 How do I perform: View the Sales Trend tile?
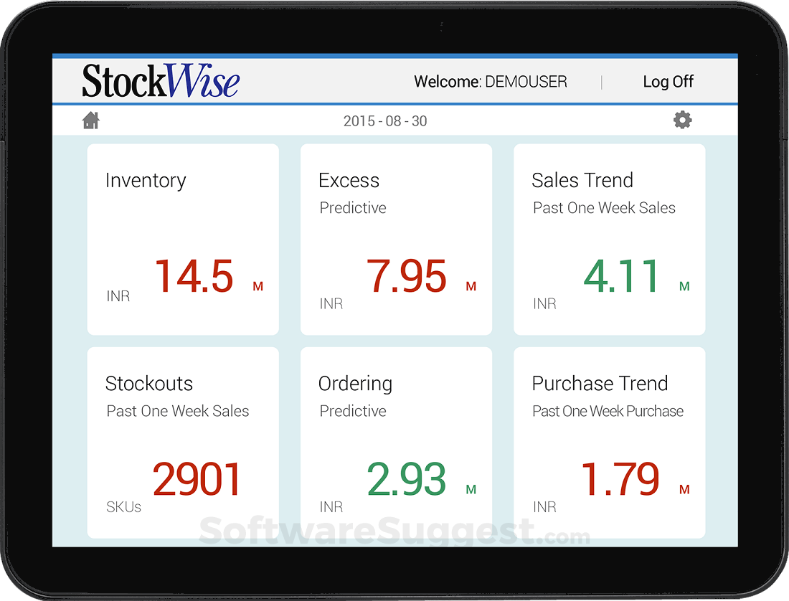[609, 238]
